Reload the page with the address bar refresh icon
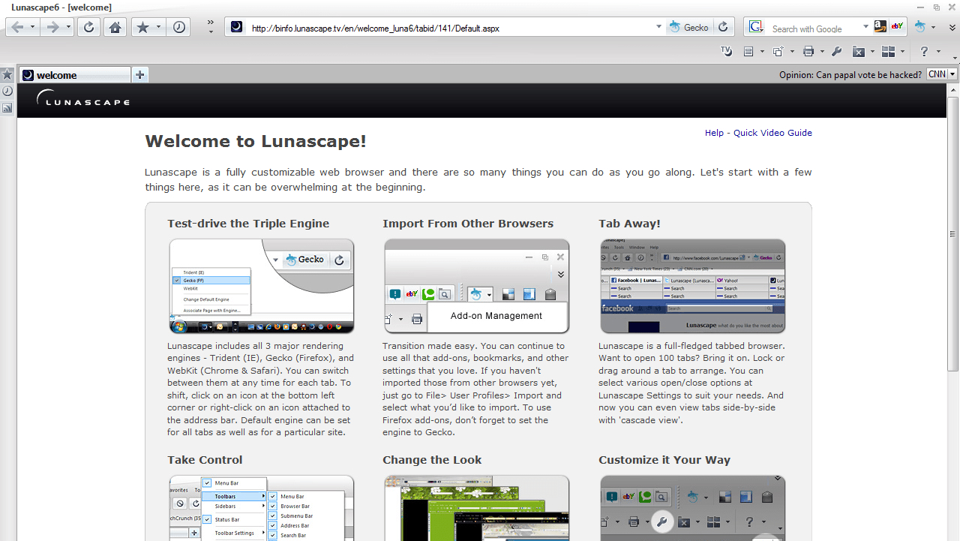Viewport: 960px width, 541px height. (723, 28)
